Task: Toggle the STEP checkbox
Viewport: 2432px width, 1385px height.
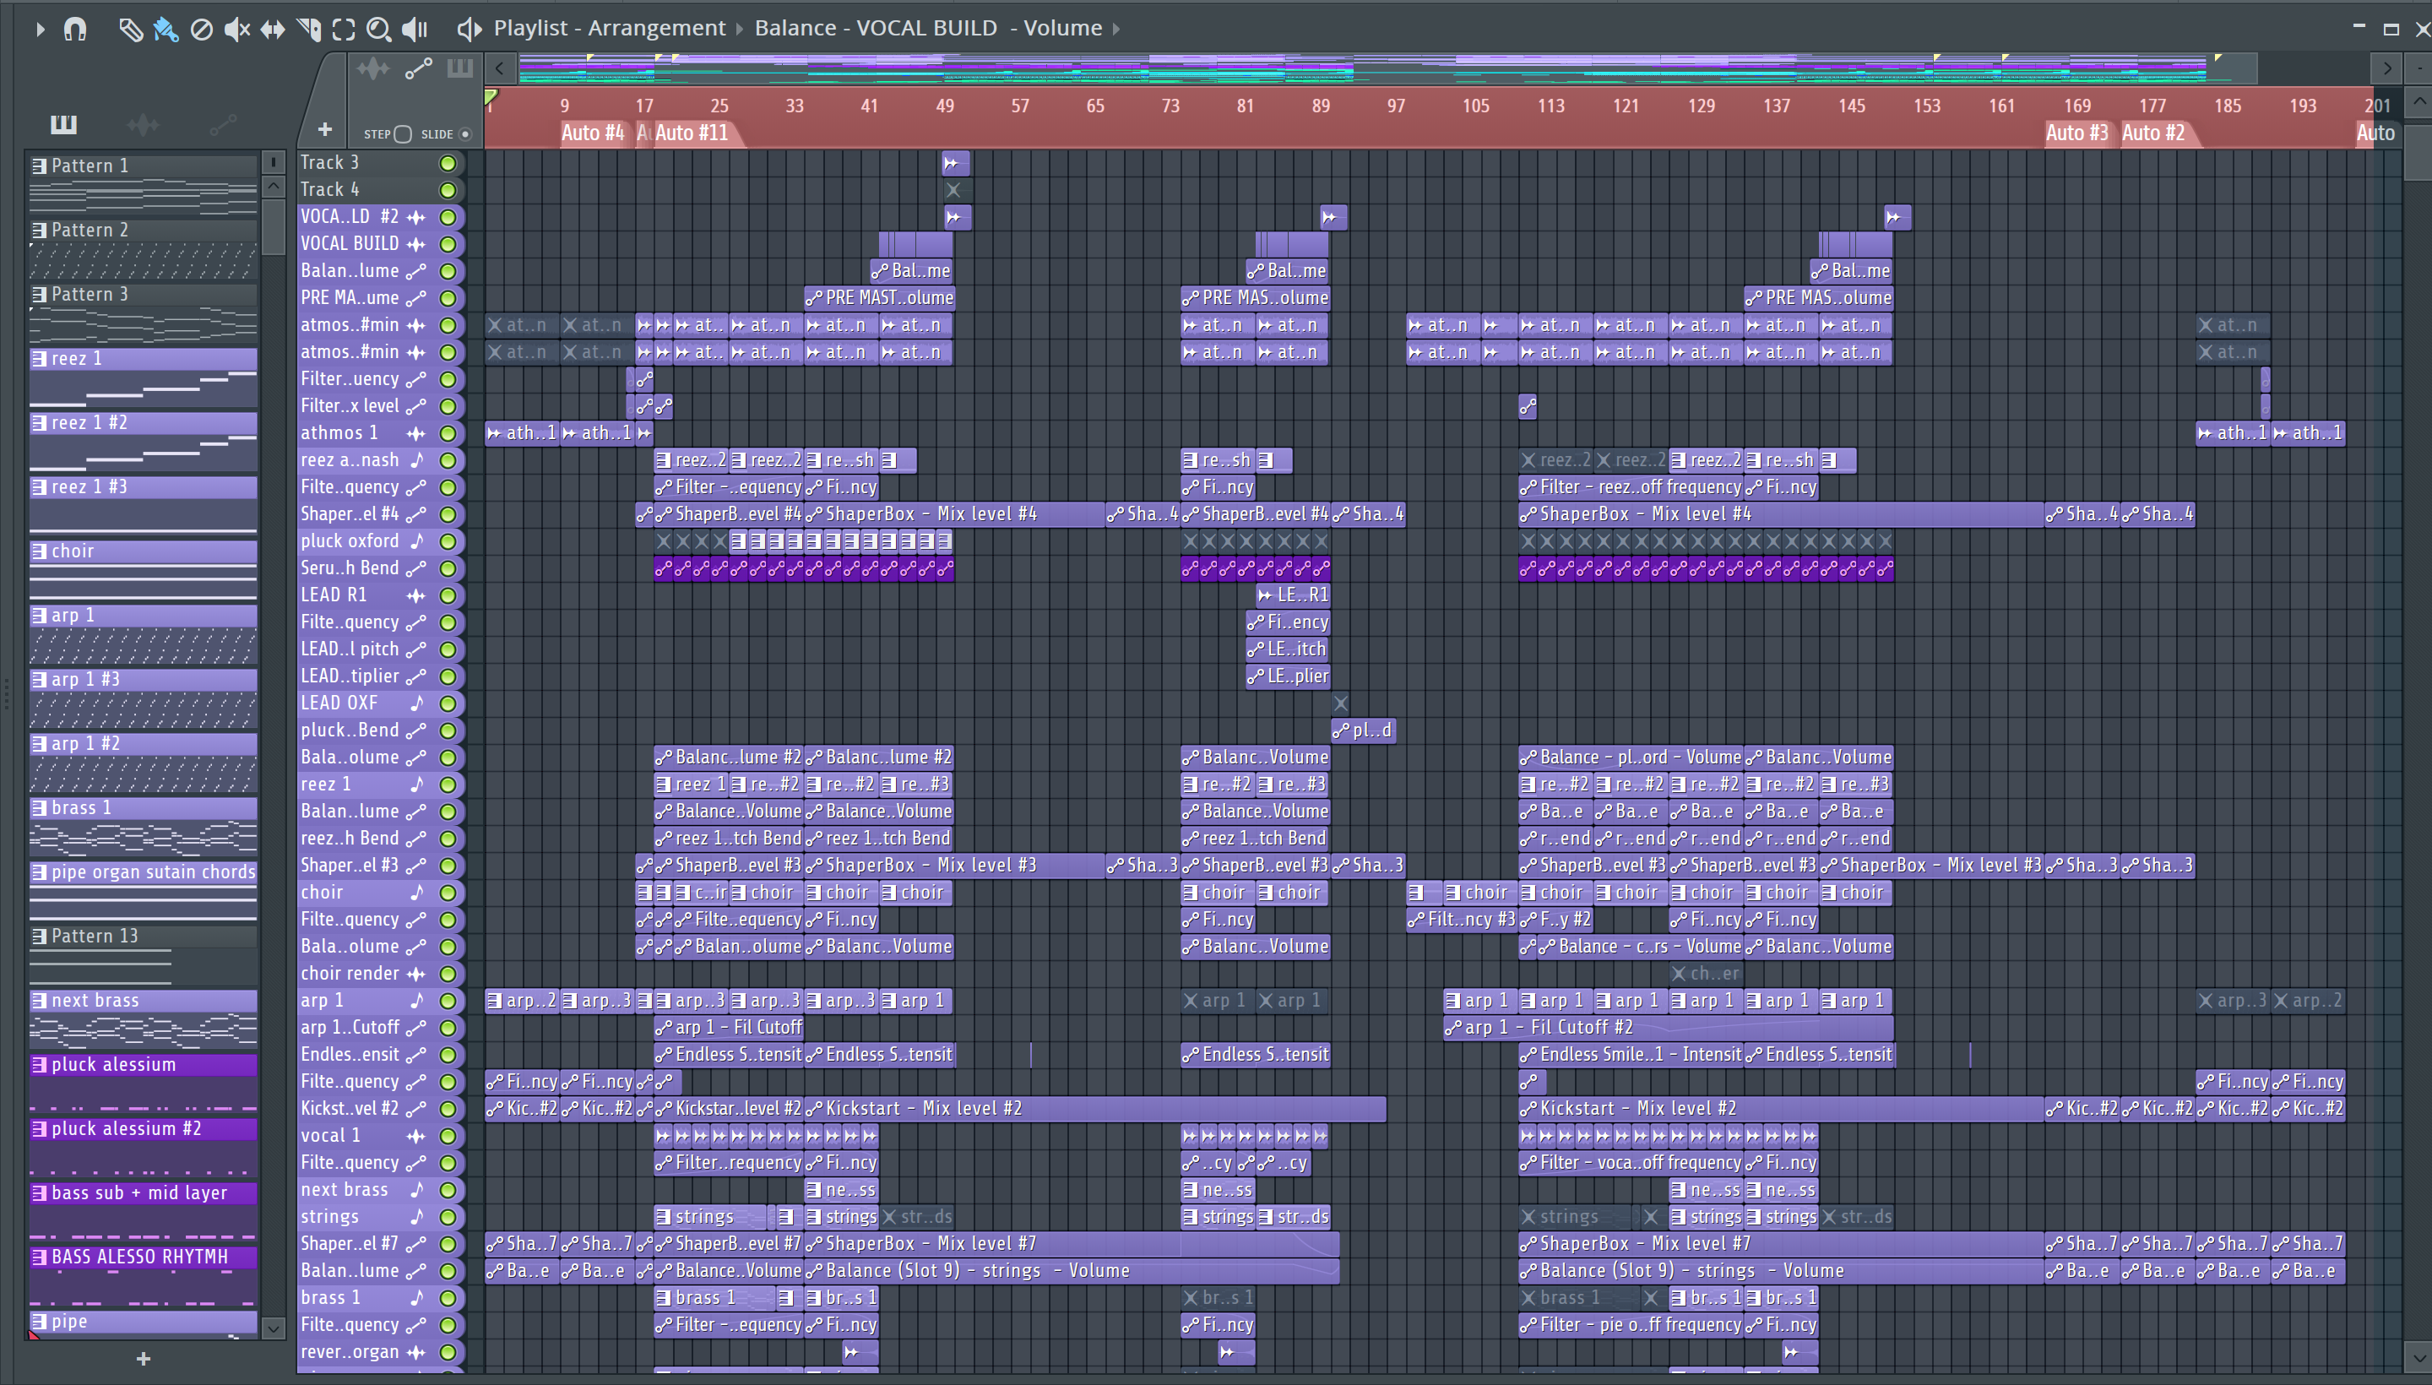Action: (x=402, y=134)
